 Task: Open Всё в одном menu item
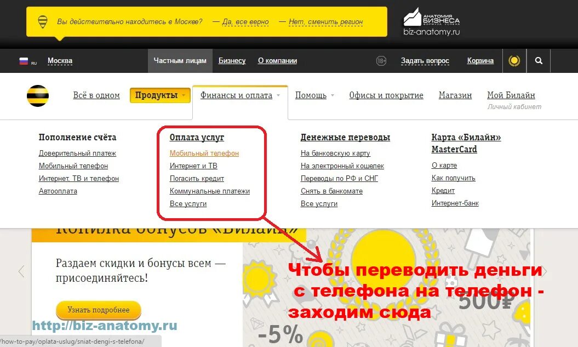point(96,95)
